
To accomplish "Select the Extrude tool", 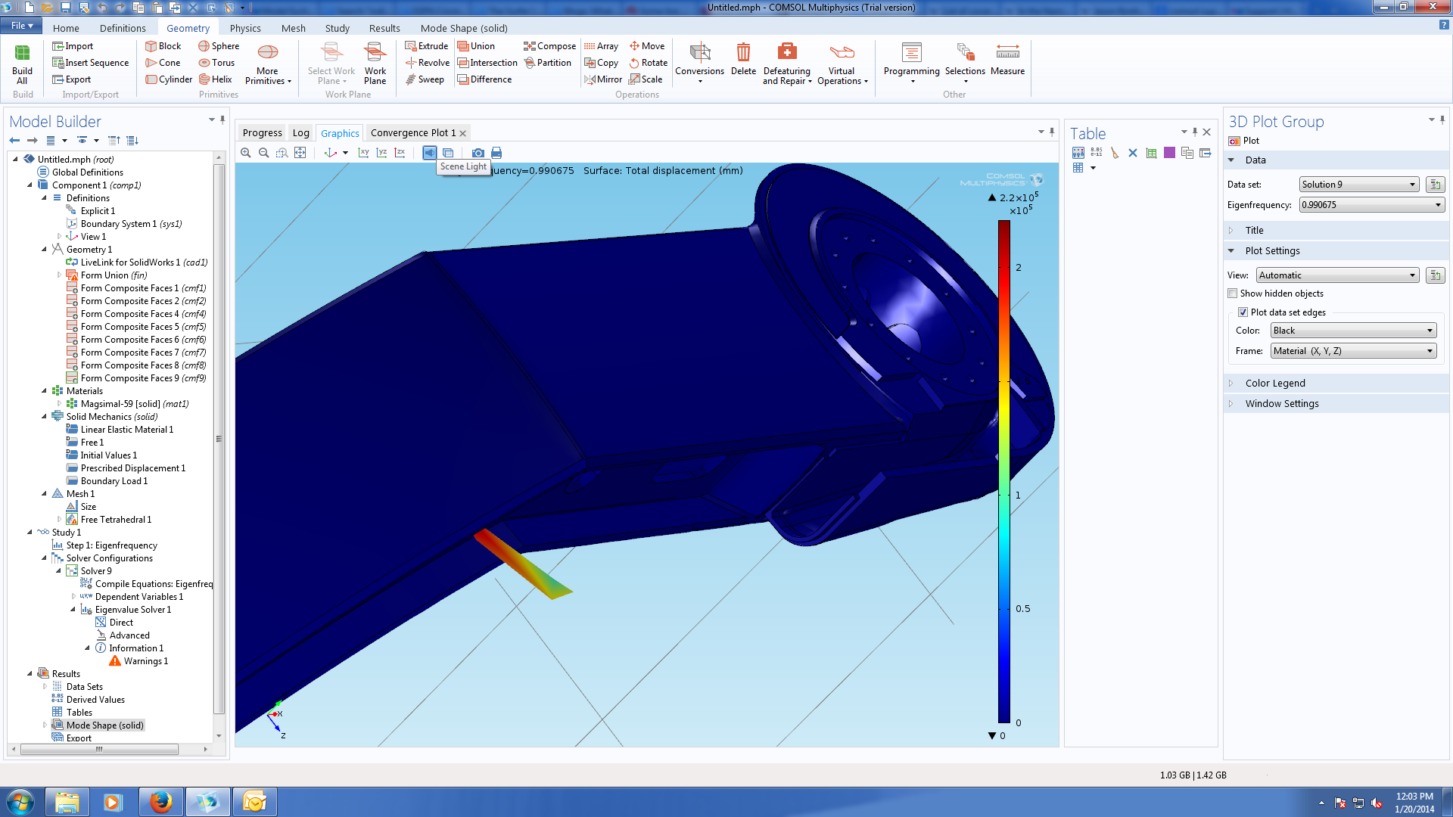I will (x=427, y=46).
